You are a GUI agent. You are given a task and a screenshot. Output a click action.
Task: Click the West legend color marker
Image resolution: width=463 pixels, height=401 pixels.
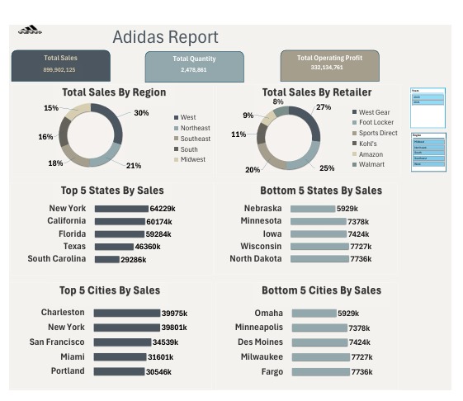click(177, 117)
